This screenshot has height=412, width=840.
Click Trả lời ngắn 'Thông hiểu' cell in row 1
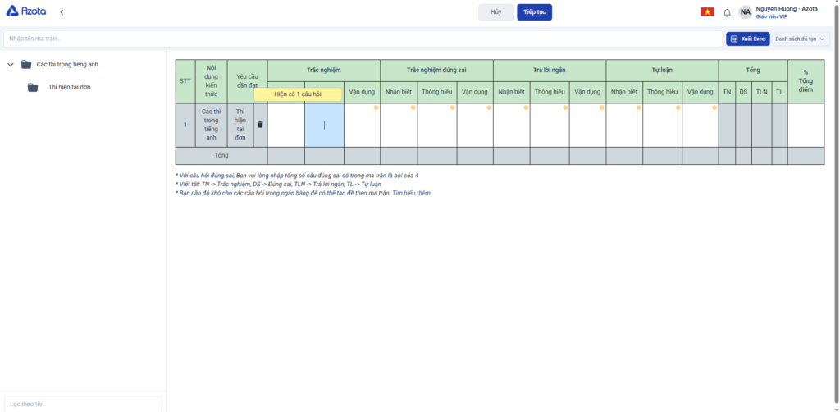pyautogui.click(x=550, y=125)
